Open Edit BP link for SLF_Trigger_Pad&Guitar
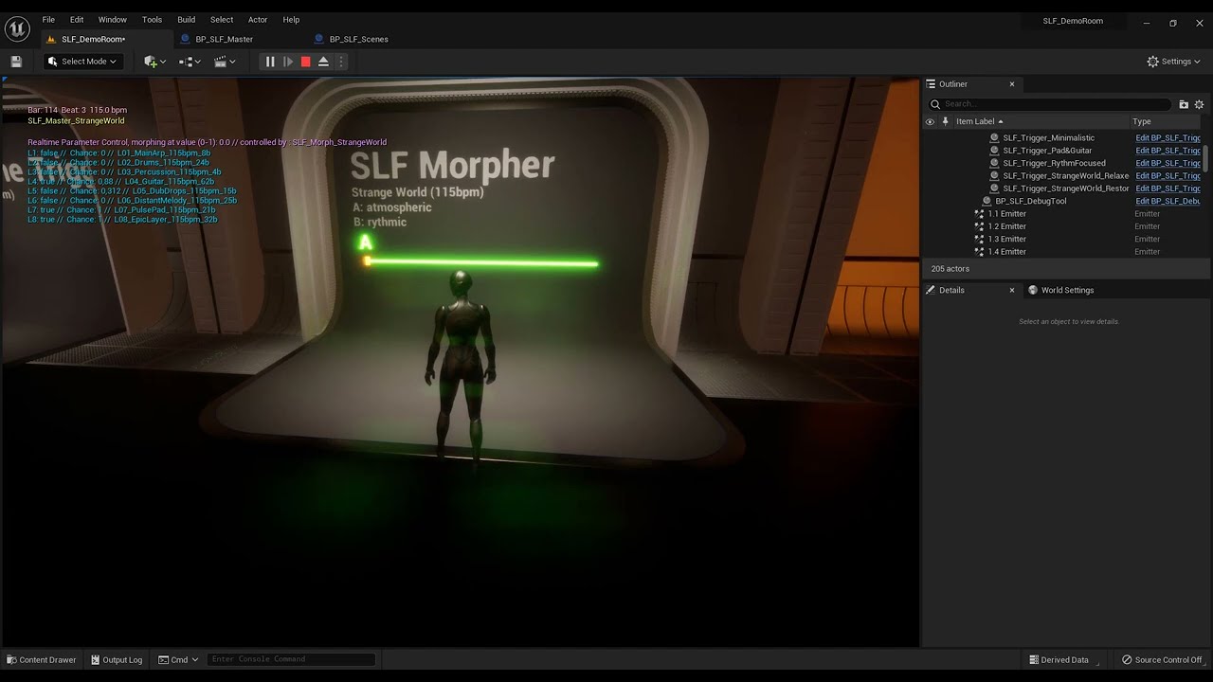1213x682 pixels. point(1168,151)
